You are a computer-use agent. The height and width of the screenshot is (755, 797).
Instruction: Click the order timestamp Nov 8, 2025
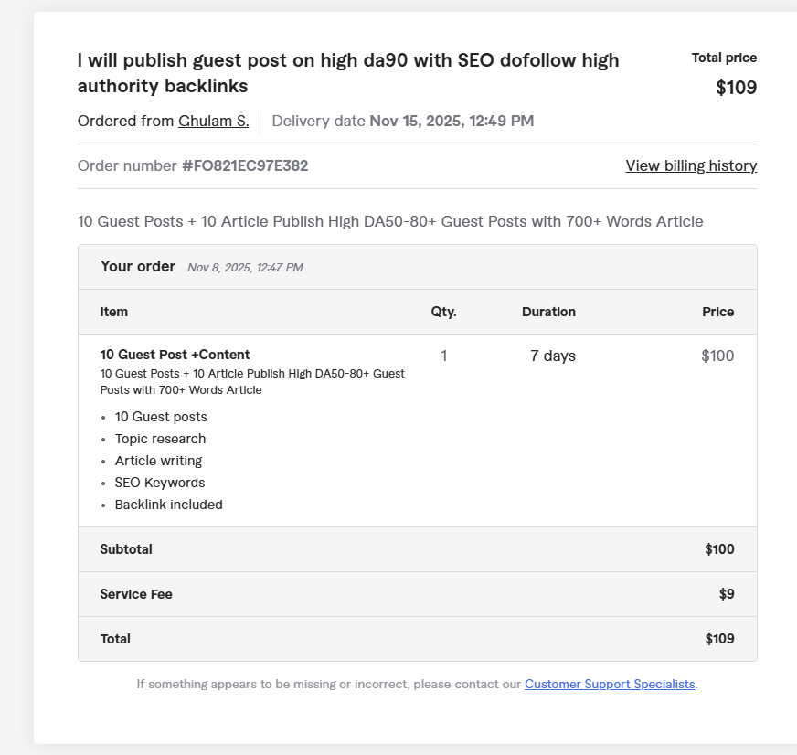pyautogui.click(x=245, y=268)
